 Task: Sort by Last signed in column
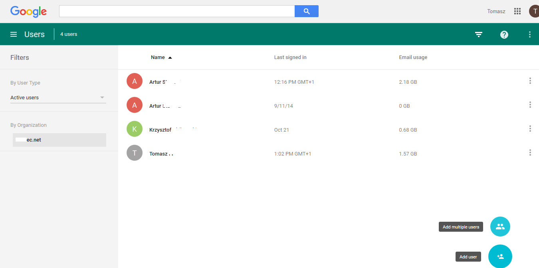[290, 57]
